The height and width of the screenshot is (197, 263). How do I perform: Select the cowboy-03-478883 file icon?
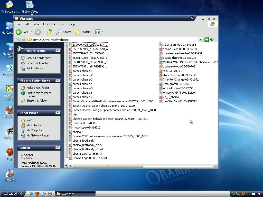(x=70, y=123)
